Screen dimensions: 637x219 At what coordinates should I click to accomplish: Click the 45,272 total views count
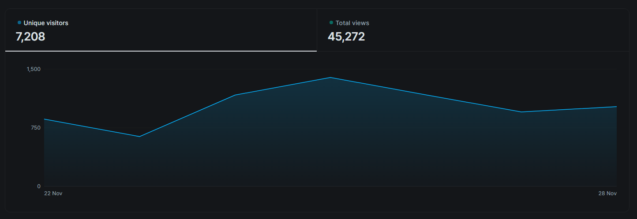pos(346,37)
